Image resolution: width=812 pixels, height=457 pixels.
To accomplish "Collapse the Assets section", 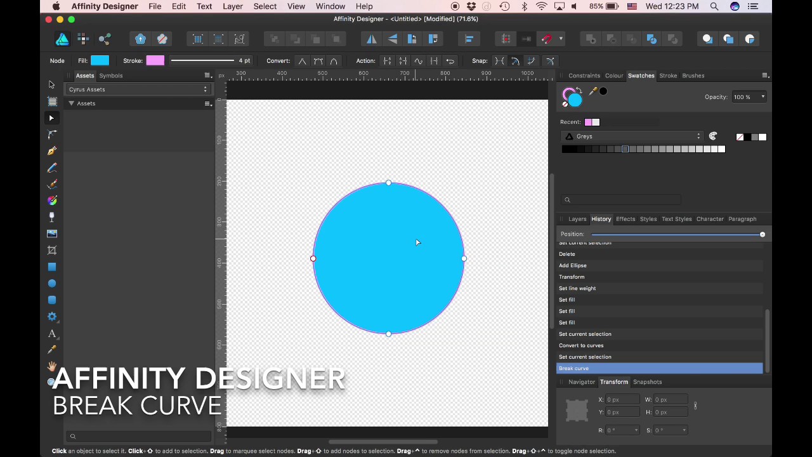I will [71, 103].
